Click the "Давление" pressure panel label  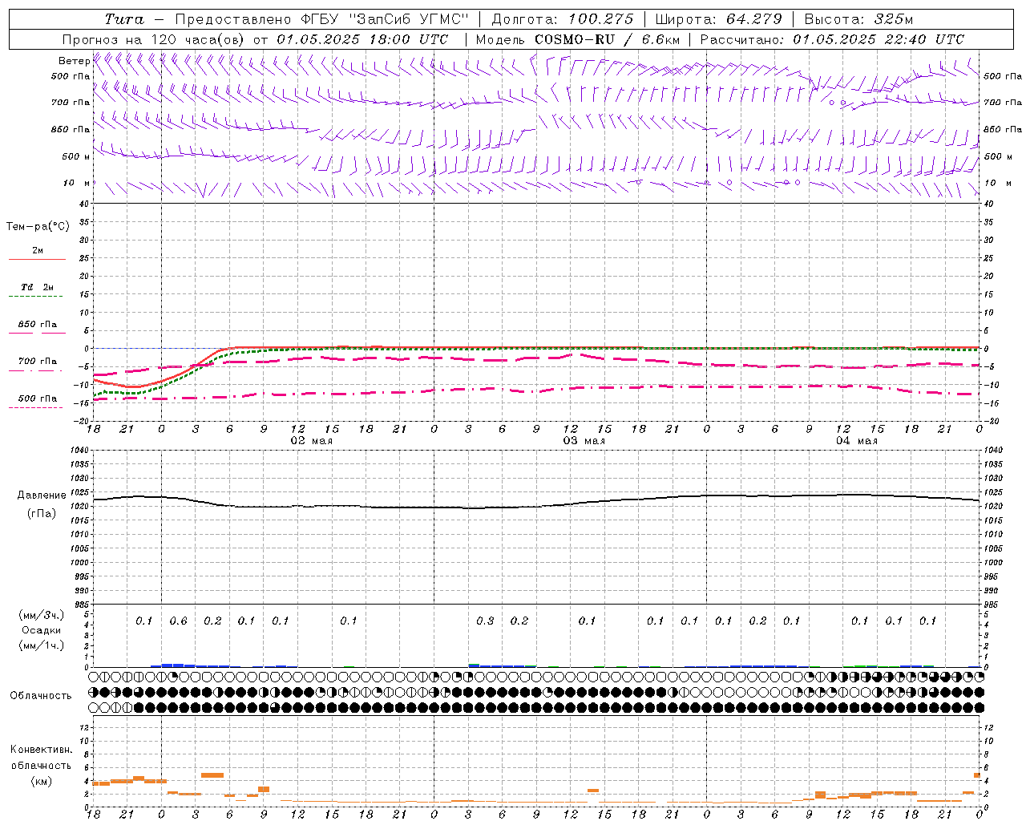click(x=41, y=495)
